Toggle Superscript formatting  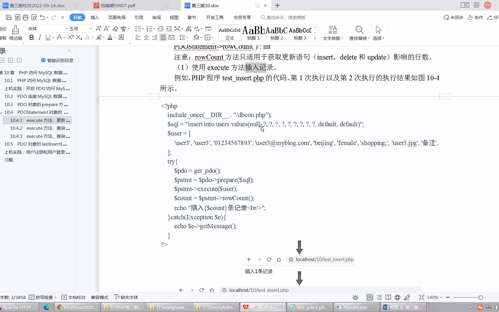click(x=71, y=37)
